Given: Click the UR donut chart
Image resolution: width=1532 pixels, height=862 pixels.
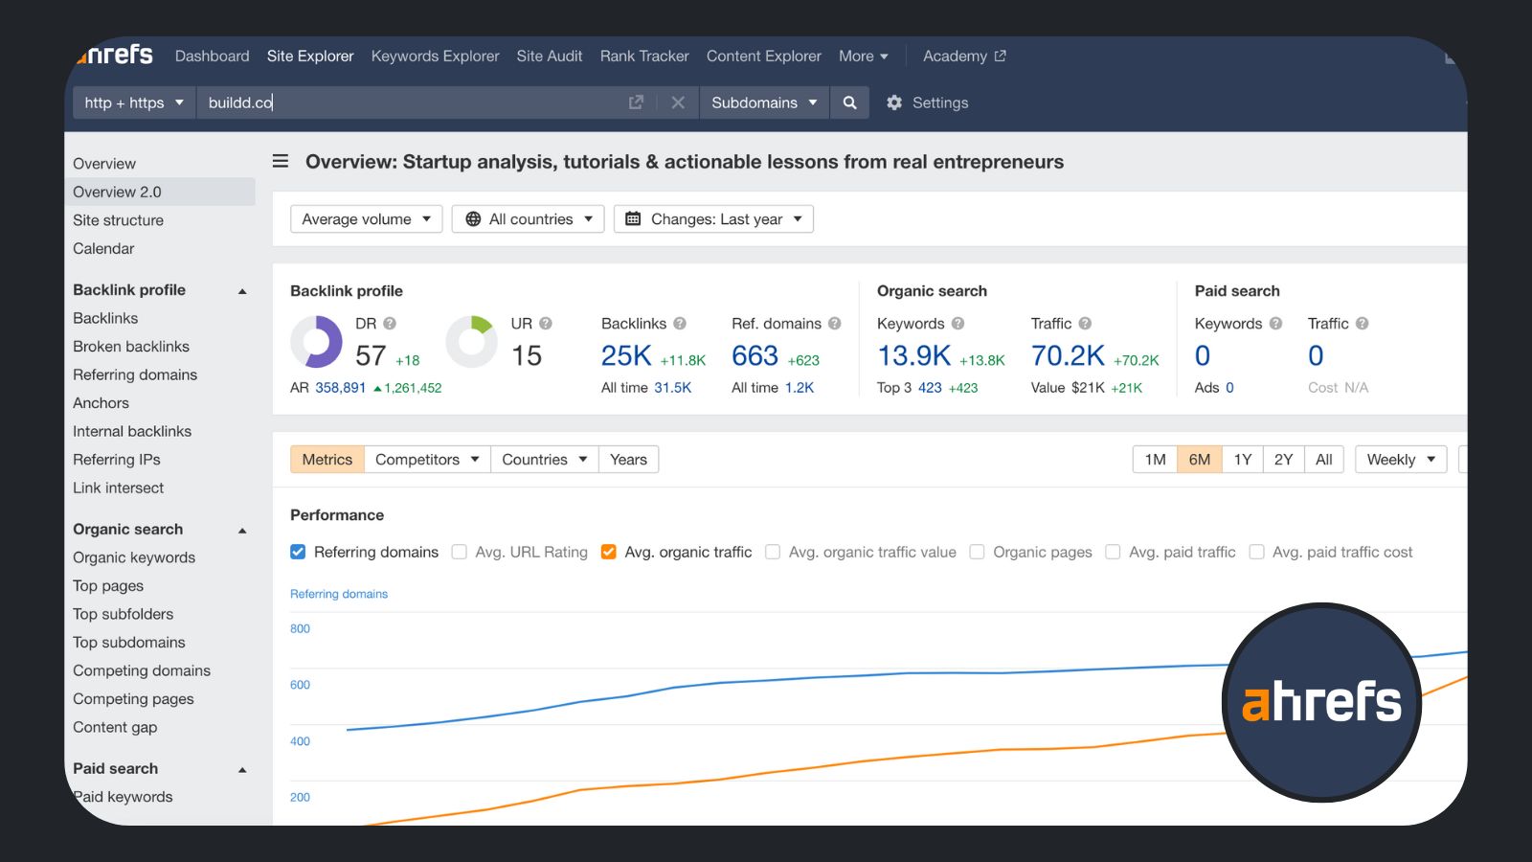Looking at the screenshot, I should [472, 342].
